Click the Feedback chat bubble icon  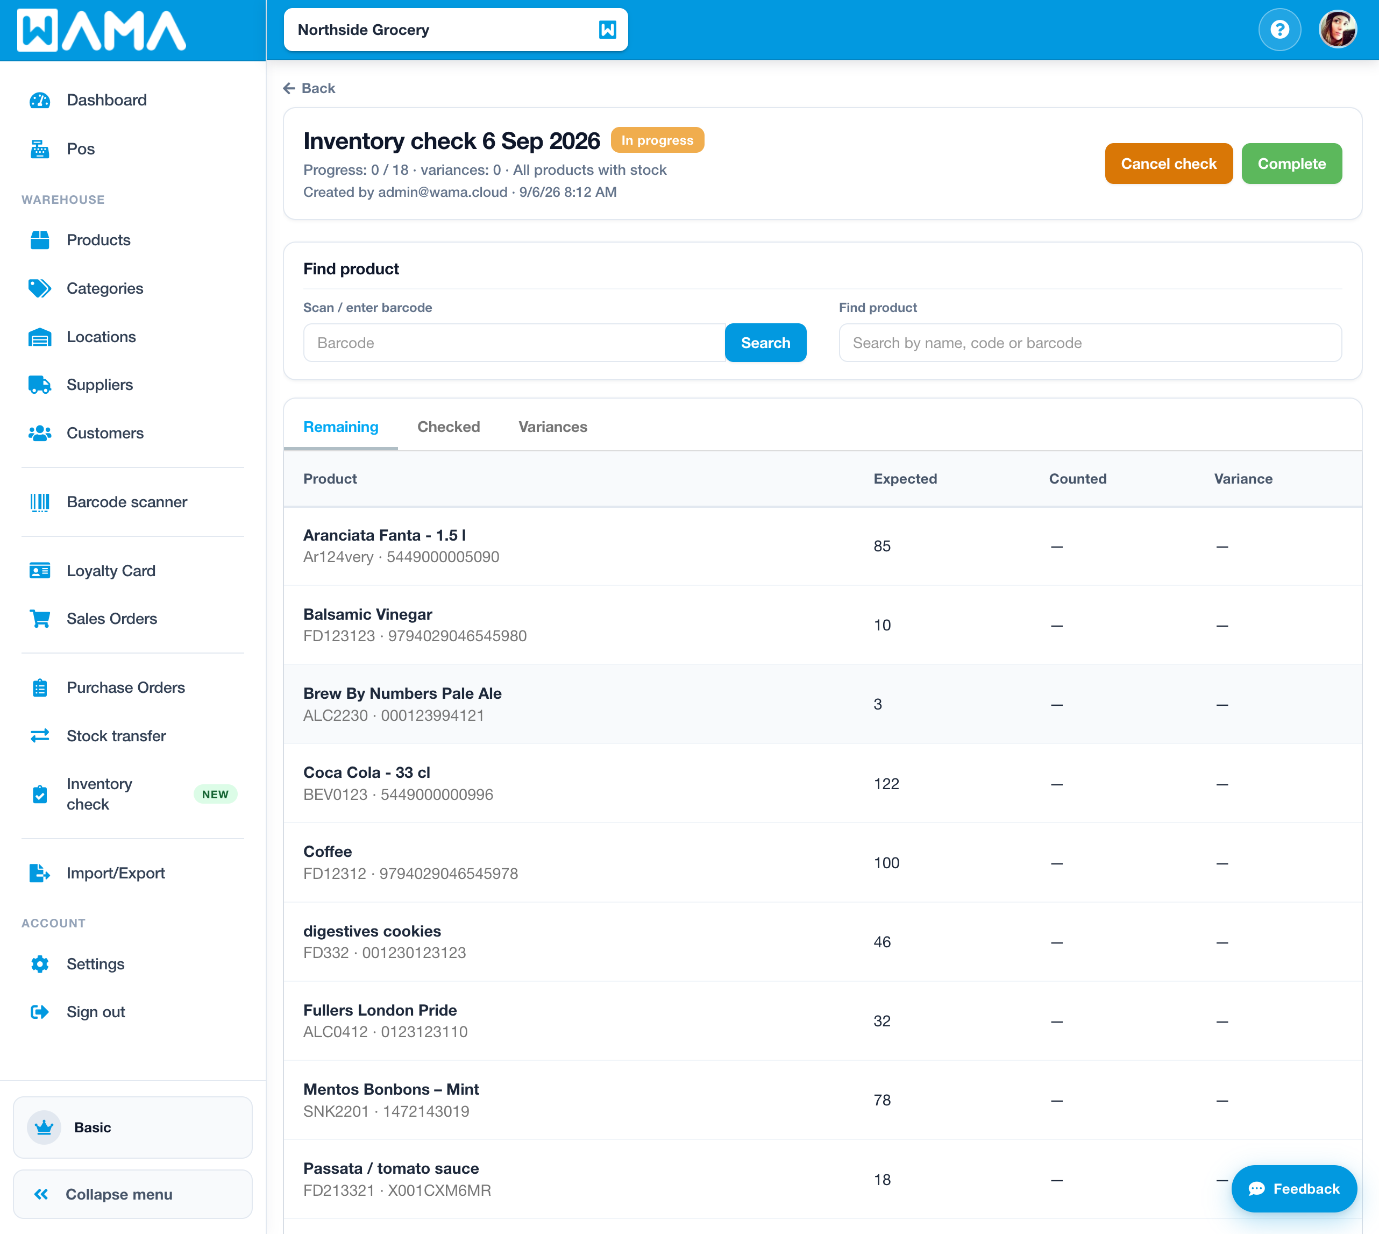tap(1256, 1189)
